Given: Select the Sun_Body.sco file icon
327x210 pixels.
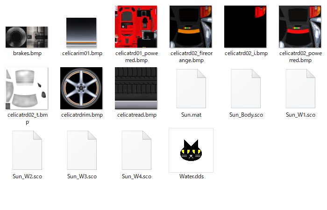Looking at the screenshot, I should tap(246, 89).
